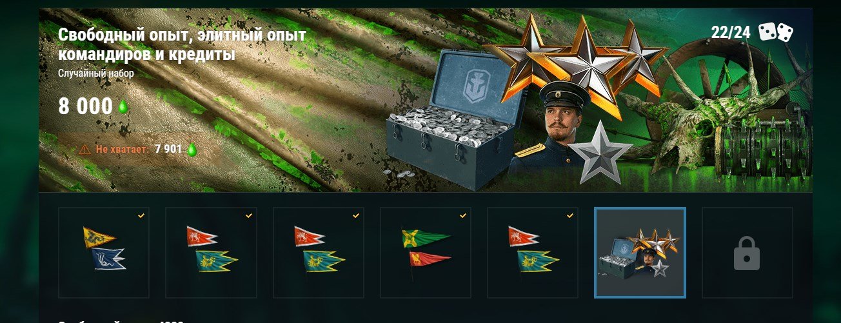Select the padlock icon in the locked slot
841x323 pixels.
[747, 253]
